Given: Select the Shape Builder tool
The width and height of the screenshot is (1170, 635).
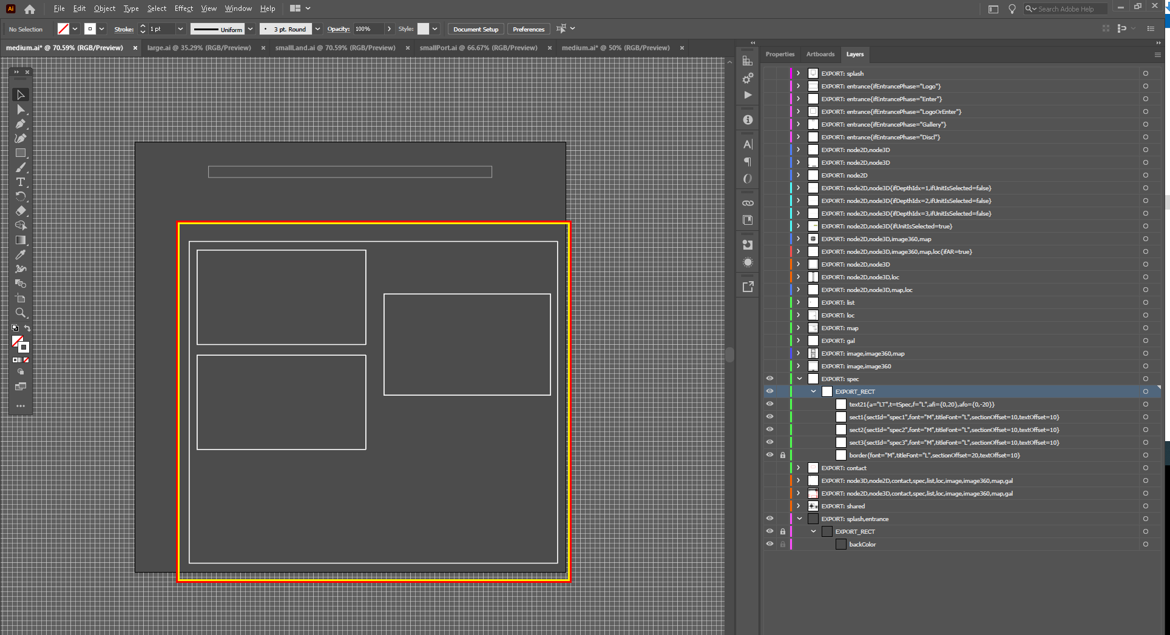Looking at the screenshot, I should click(x=20, y=225).
